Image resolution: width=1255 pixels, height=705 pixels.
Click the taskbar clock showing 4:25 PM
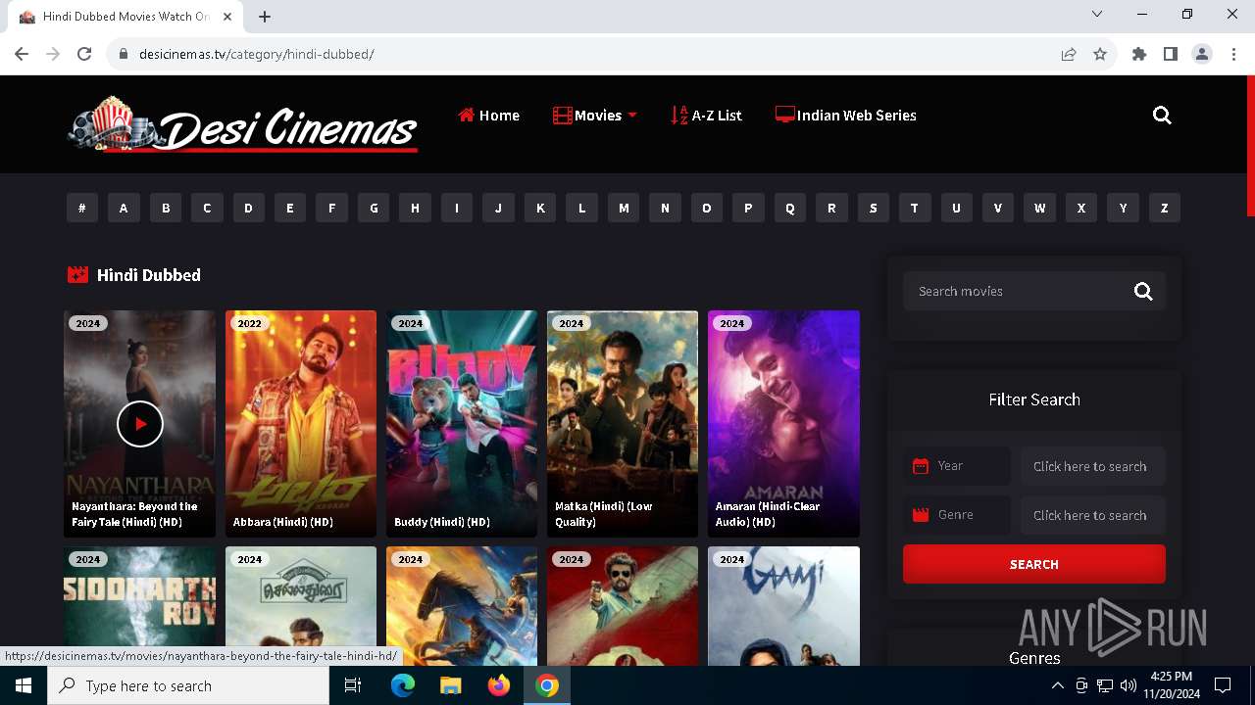click(x=1171, y=685)
